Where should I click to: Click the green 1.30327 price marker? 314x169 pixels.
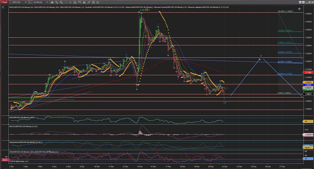(x=308, y=88)
